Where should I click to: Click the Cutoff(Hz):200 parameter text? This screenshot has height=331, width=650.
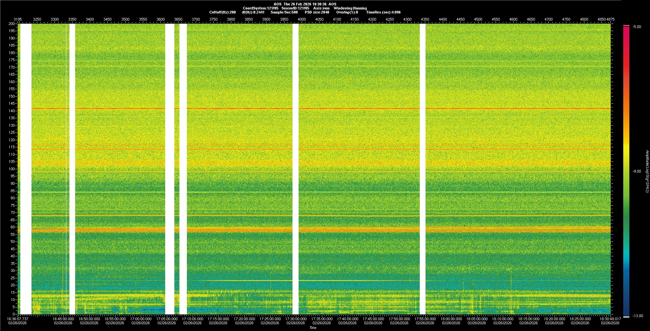tap(222, 12)
